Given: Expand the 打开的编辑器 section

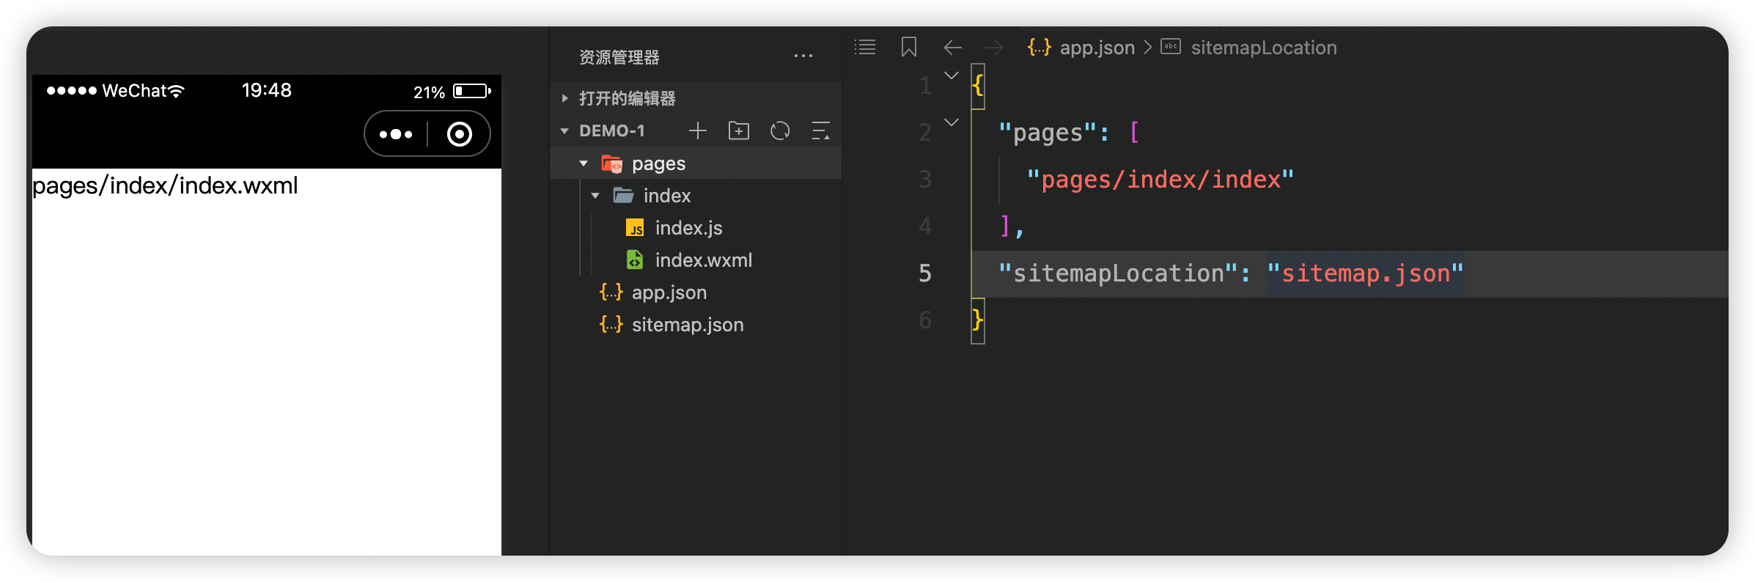Looking at the screenshot, I should (564, 98).
